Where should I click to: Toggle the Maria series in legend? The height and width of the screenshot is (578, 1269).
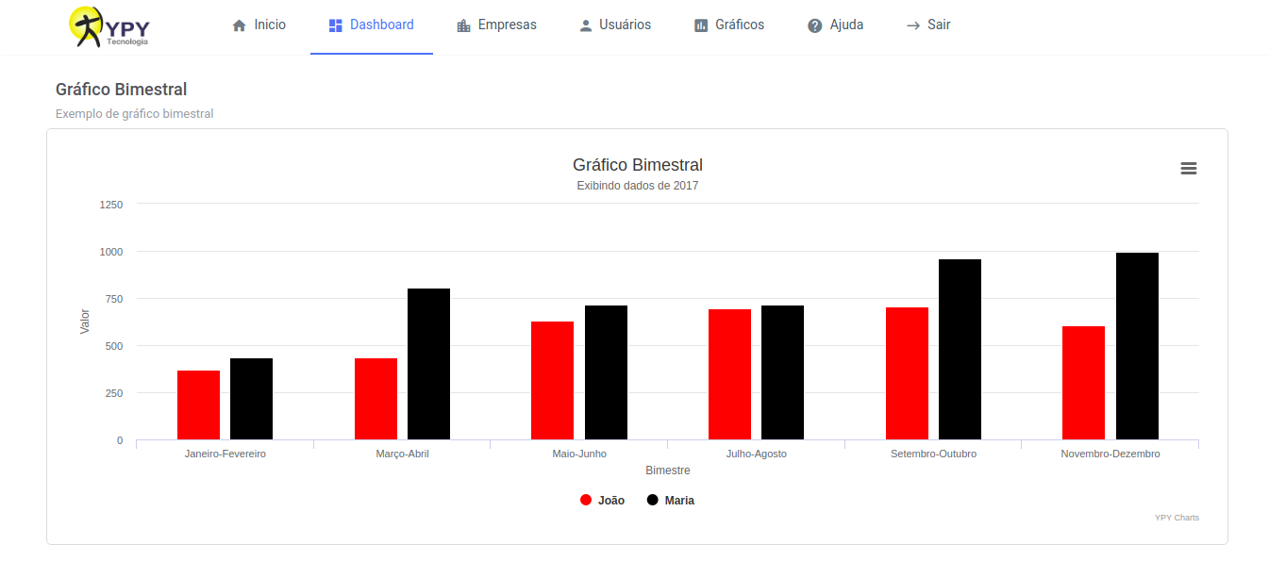670,501
